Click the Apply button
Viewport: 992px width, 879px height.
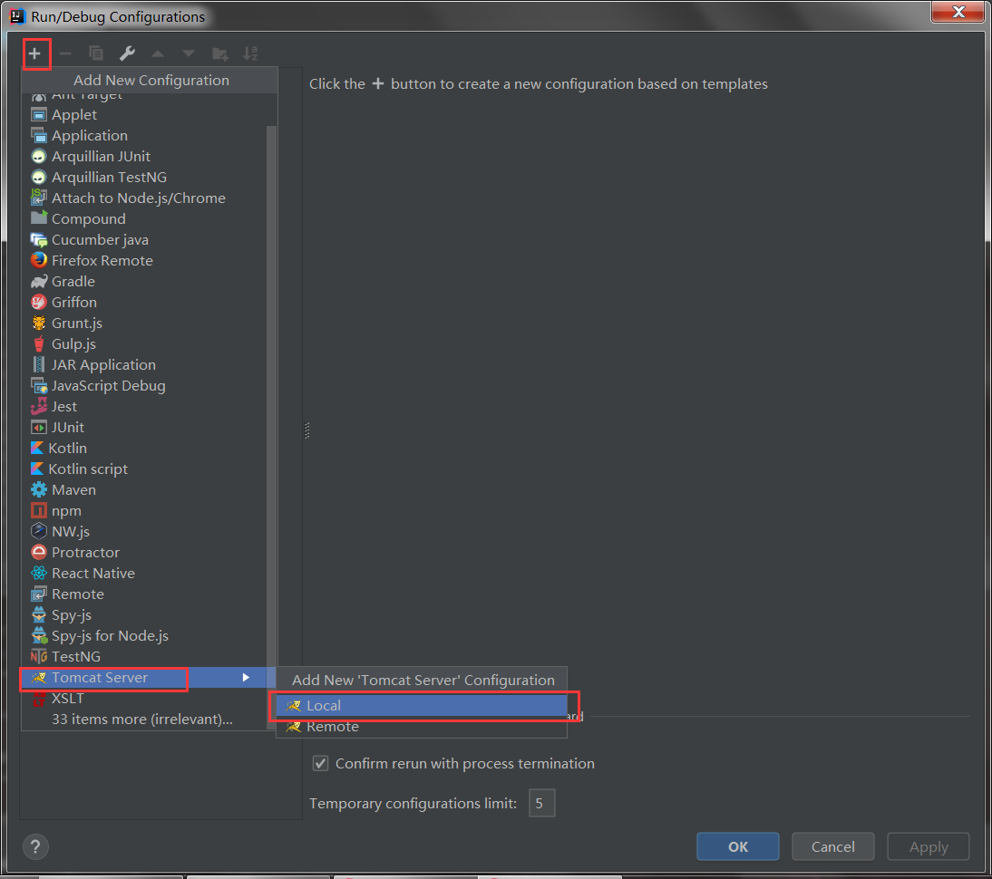click(929, 846)
